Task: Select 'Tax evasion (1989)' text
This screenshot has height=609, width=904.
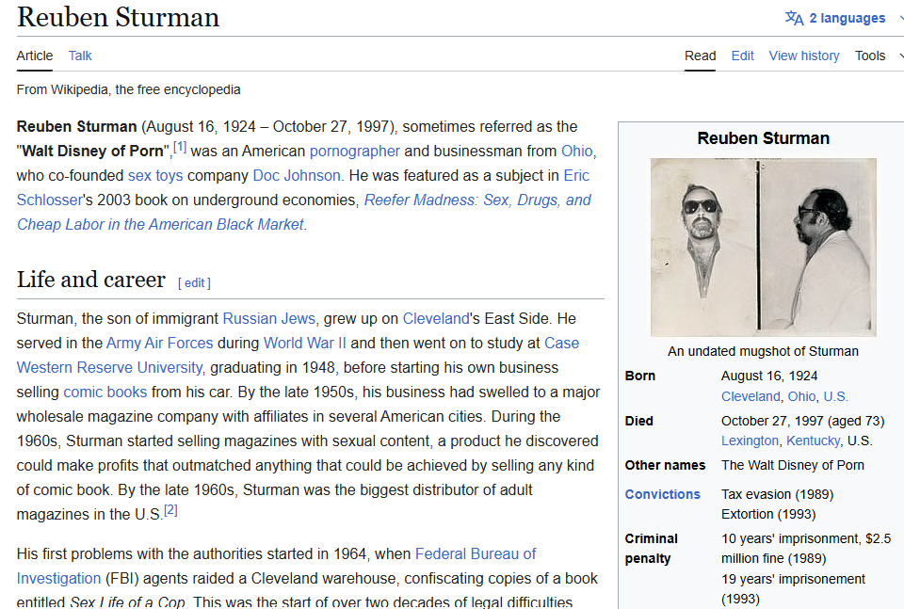Action: coord(777,495)
